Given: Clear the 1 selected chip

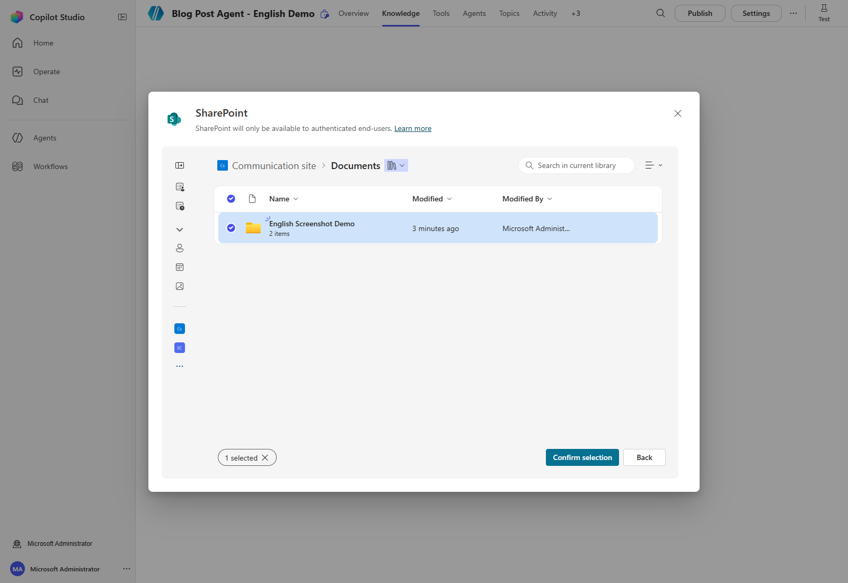Looking at the screenshot, I should 265,458.
